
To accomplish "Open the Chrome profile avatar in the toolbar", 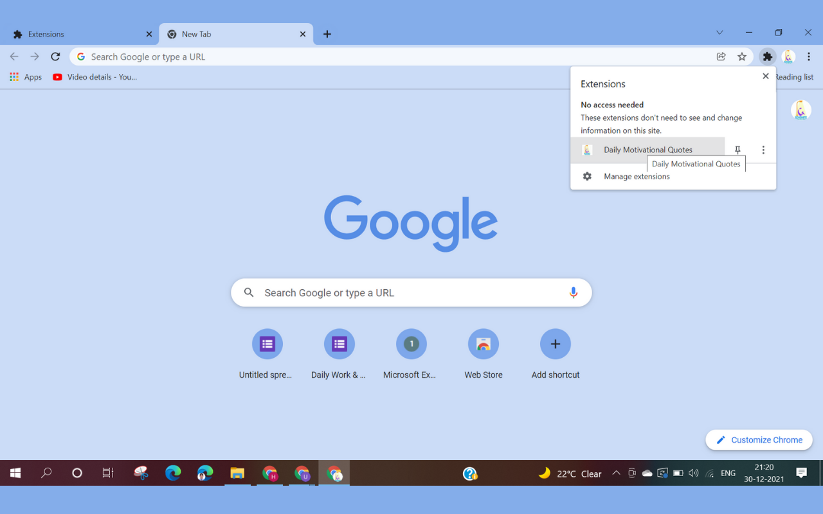I will pos(788,57).
